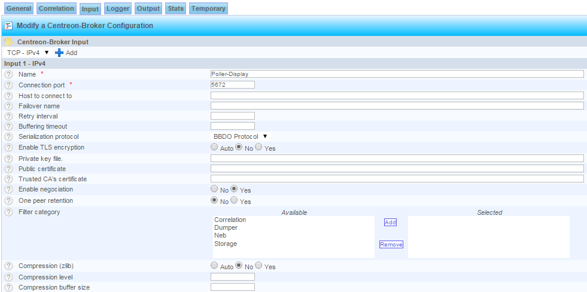Click help icon for Serialization protocol
The image size is (587, 292).
pyautogui.click(x=8, y=137)
